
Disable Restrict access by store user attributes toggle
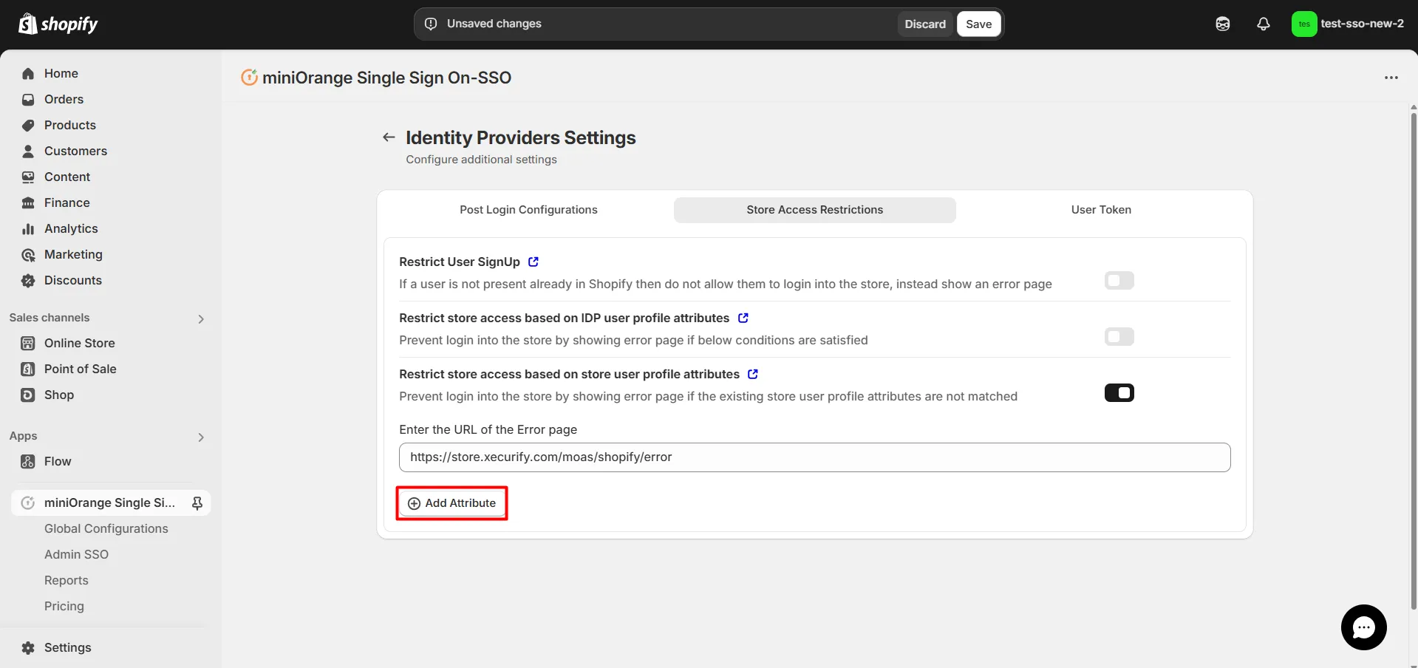pos(1119,393)
